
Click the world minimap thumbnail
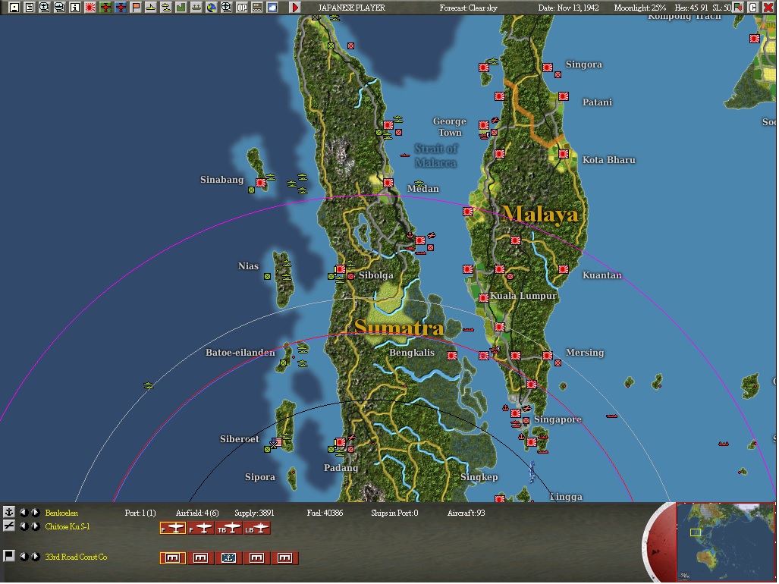click(x=725, y=542)
